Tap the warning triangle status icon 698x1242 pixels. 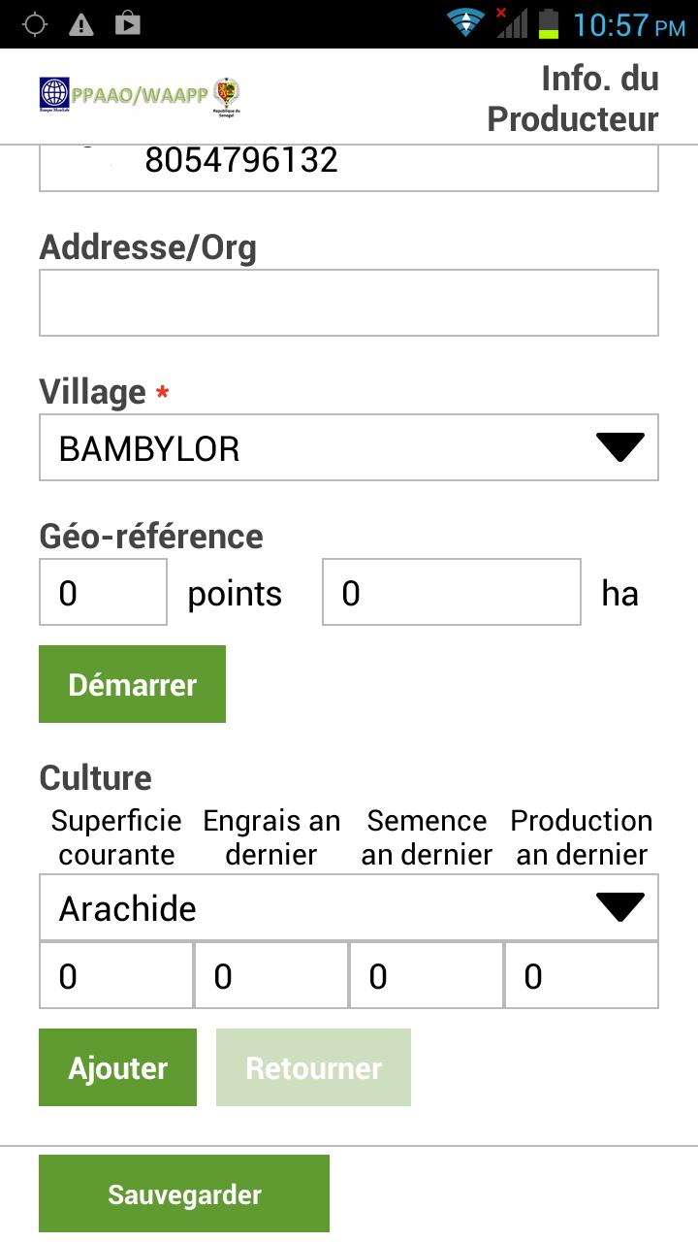point(81,24)
